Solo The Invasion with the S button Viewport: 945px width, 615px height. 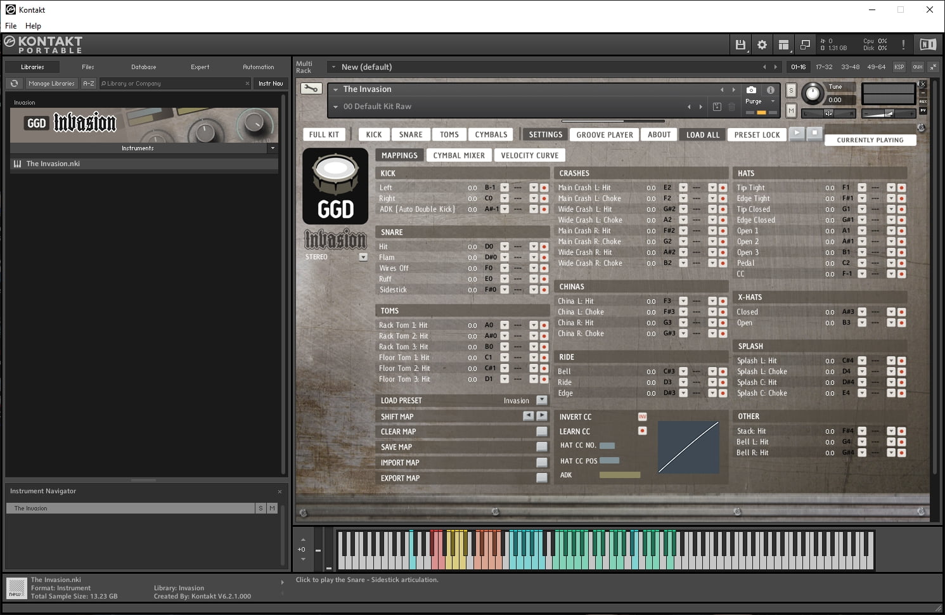(790, 90)
